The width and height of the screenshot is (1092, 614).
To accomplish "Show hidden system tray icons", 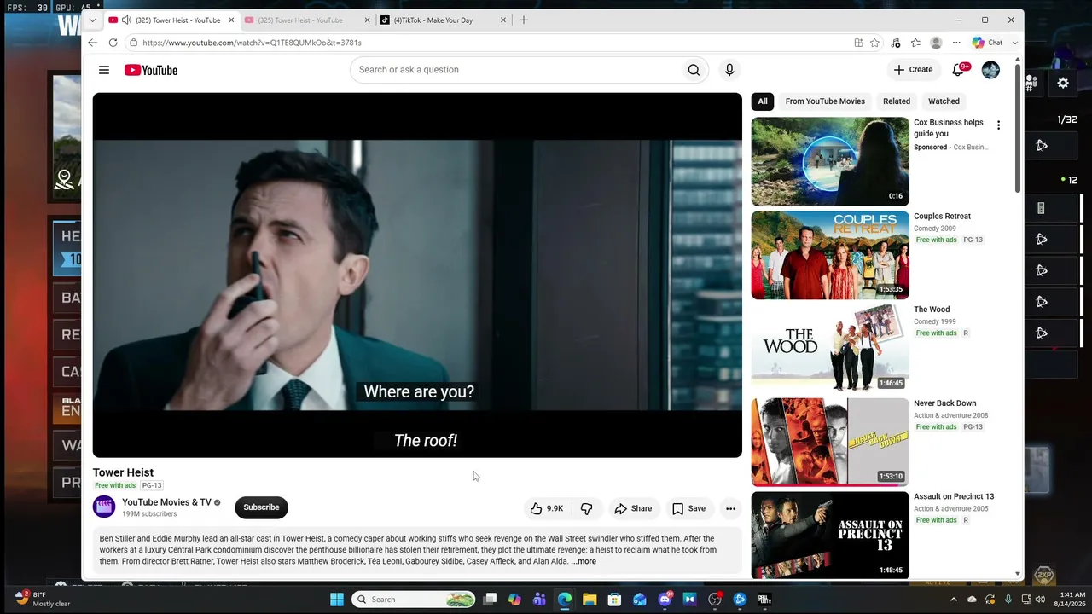I will 955,600.
